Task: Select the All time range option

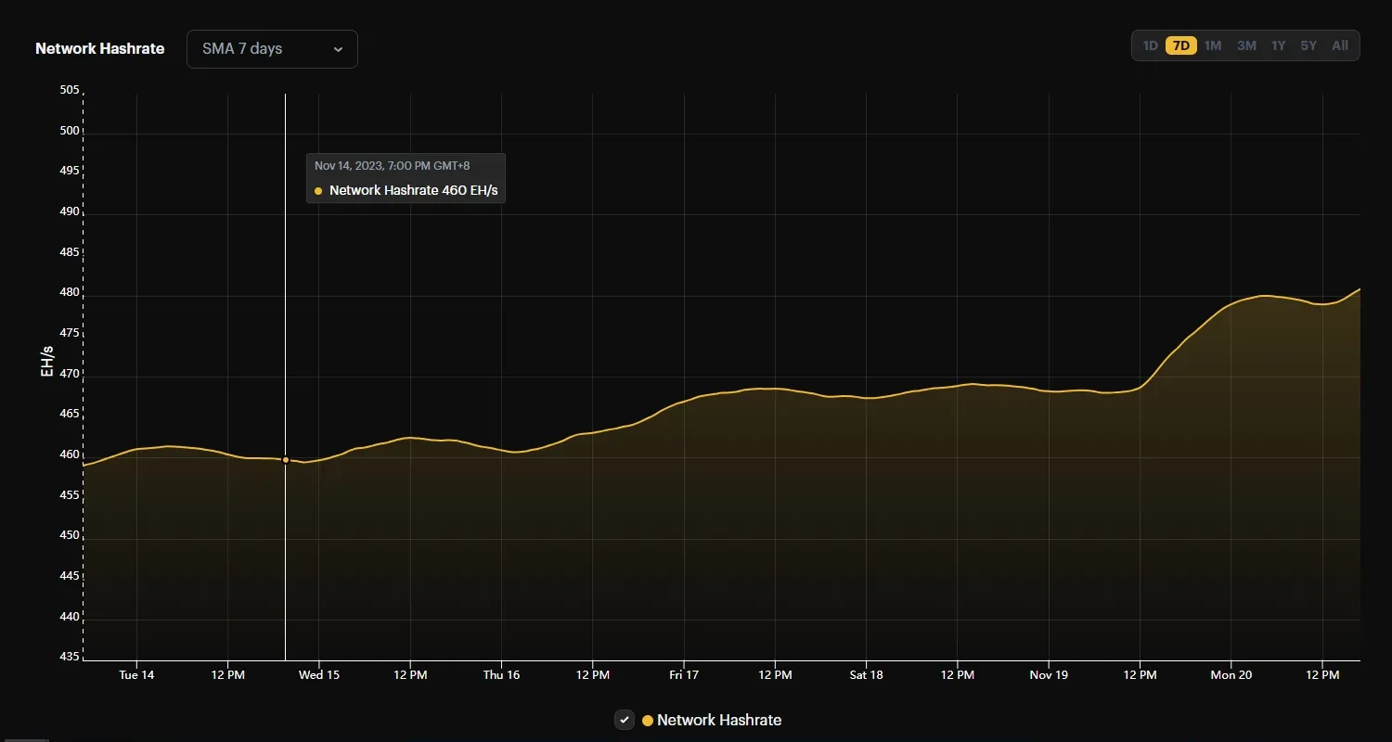Action: [x=1339, y=45]
